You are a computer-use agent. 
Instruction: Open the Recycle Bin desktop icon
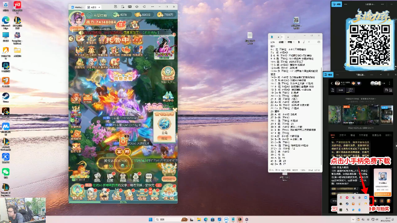pyautogui.click(x=5, y=6)
